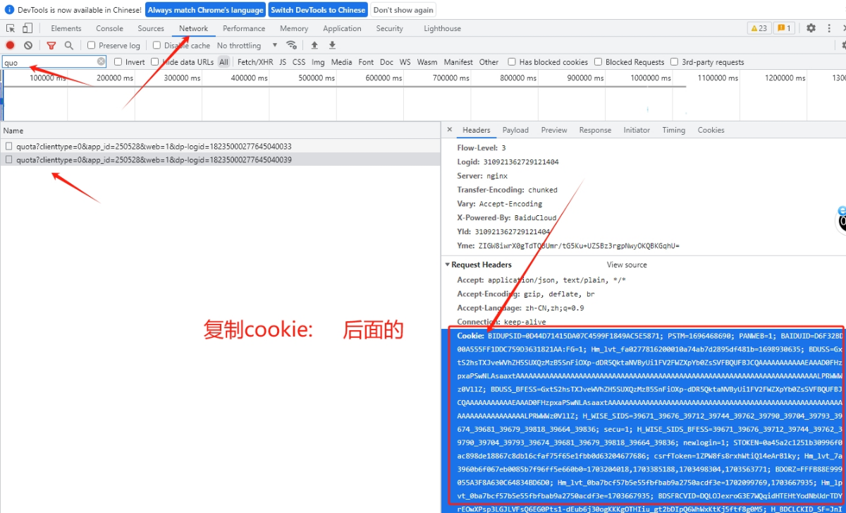Switch to the Payload detail tab
The image size is (846, 513).
click(x=515, y=130)
